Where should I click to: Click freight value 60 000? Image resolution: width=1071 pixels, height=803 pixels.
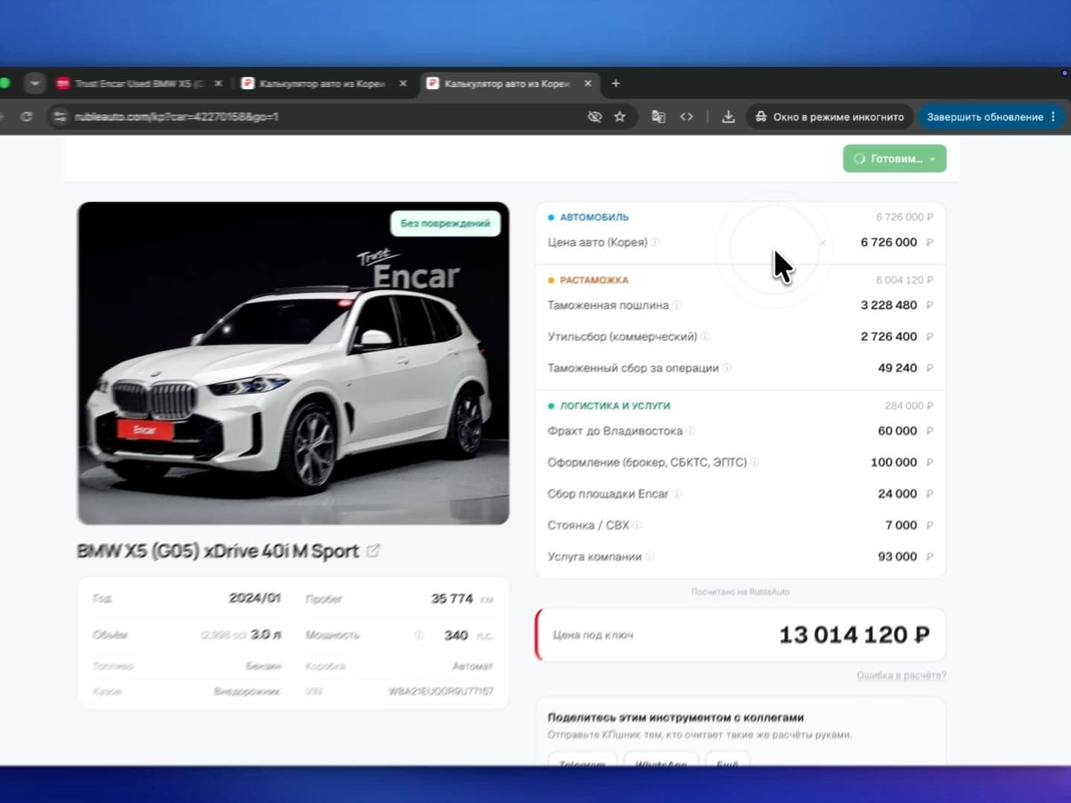click(x=897, y=430)
